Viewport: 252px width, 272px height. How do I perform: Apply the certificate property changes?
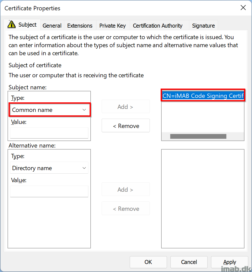tap(229, 262)
